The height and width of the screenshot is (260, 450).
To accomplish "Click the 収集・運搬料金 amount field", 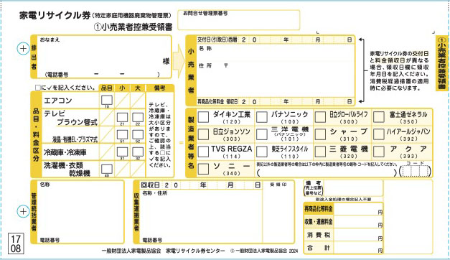I will 358,222.
